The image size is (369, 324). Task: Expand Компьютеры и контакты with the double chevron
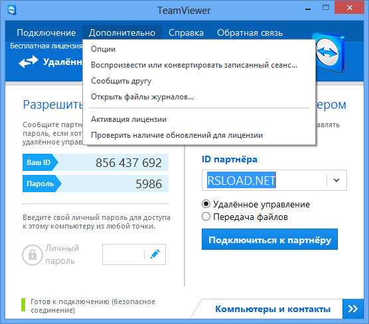click(353, 309)
